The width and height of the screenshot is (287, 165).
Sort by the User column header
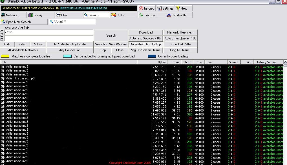tap(216, 62)
